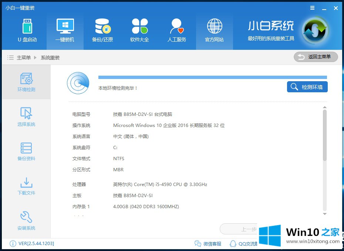This screenshot has width=344, height=251.
Task: Click MBR partition value
Action: click(x=118, y=170)
